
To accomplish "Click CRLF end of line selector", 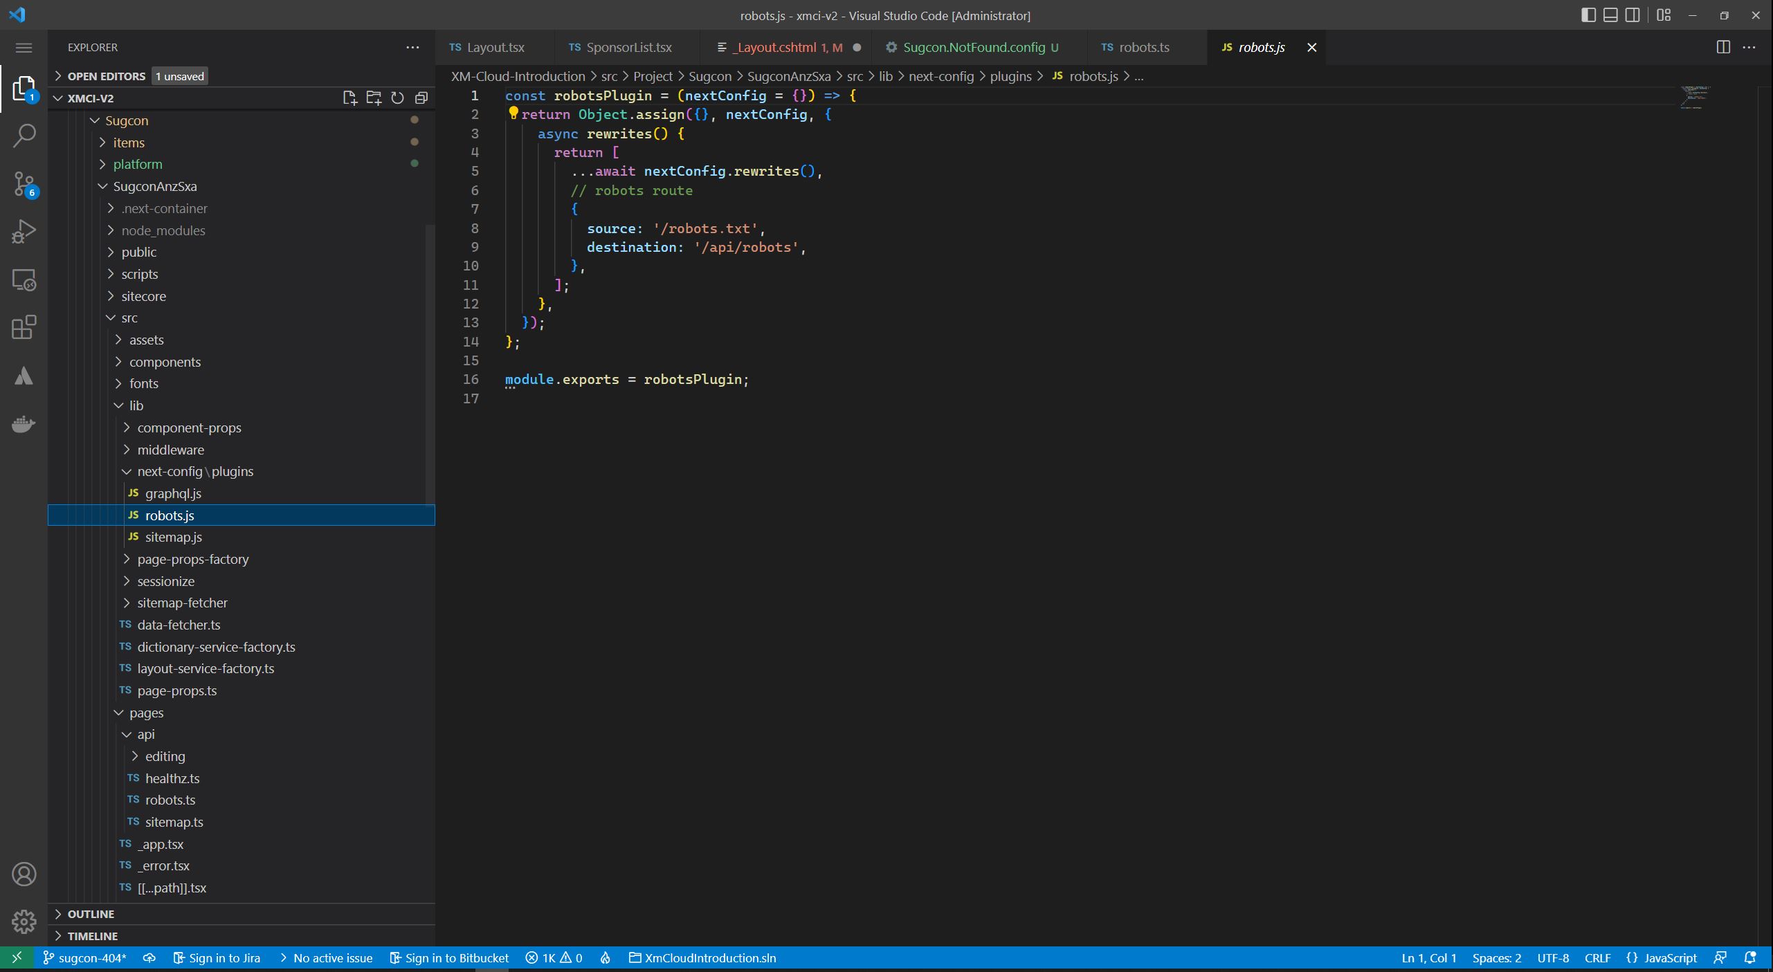I will click(1597, 957).
